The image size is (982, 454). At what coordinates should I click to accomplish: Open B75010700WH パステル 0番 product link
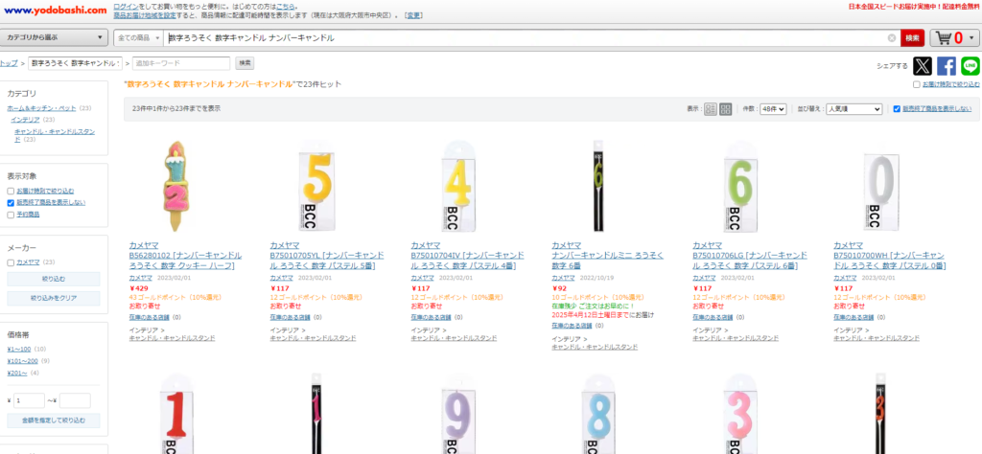[x=889, y=261]
